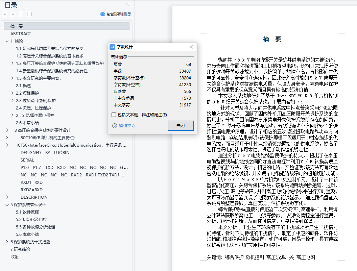The image size is (357, 271).
Task: Expand the ICTSC-InterfaceCircuitToSerialComunication node
Action: point(7,145)
